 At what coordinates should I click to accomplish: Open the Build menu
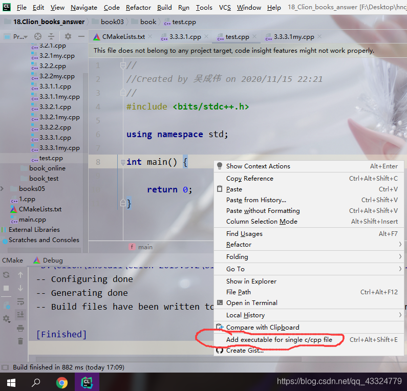point(164,8)
